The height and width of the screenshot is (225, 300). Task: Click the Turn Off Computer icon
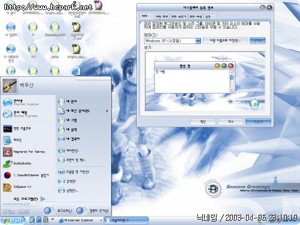80,211
